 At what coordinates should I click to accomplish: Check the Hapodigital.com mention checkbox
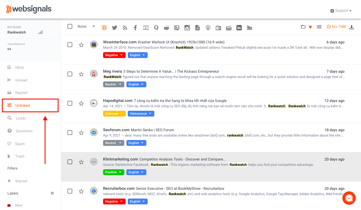click(70, 103)
